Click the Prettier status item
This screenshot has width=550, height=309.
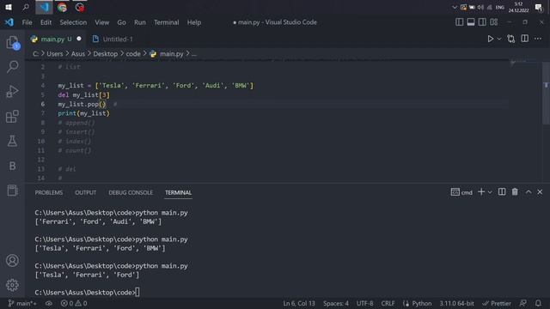click(497, 303)
